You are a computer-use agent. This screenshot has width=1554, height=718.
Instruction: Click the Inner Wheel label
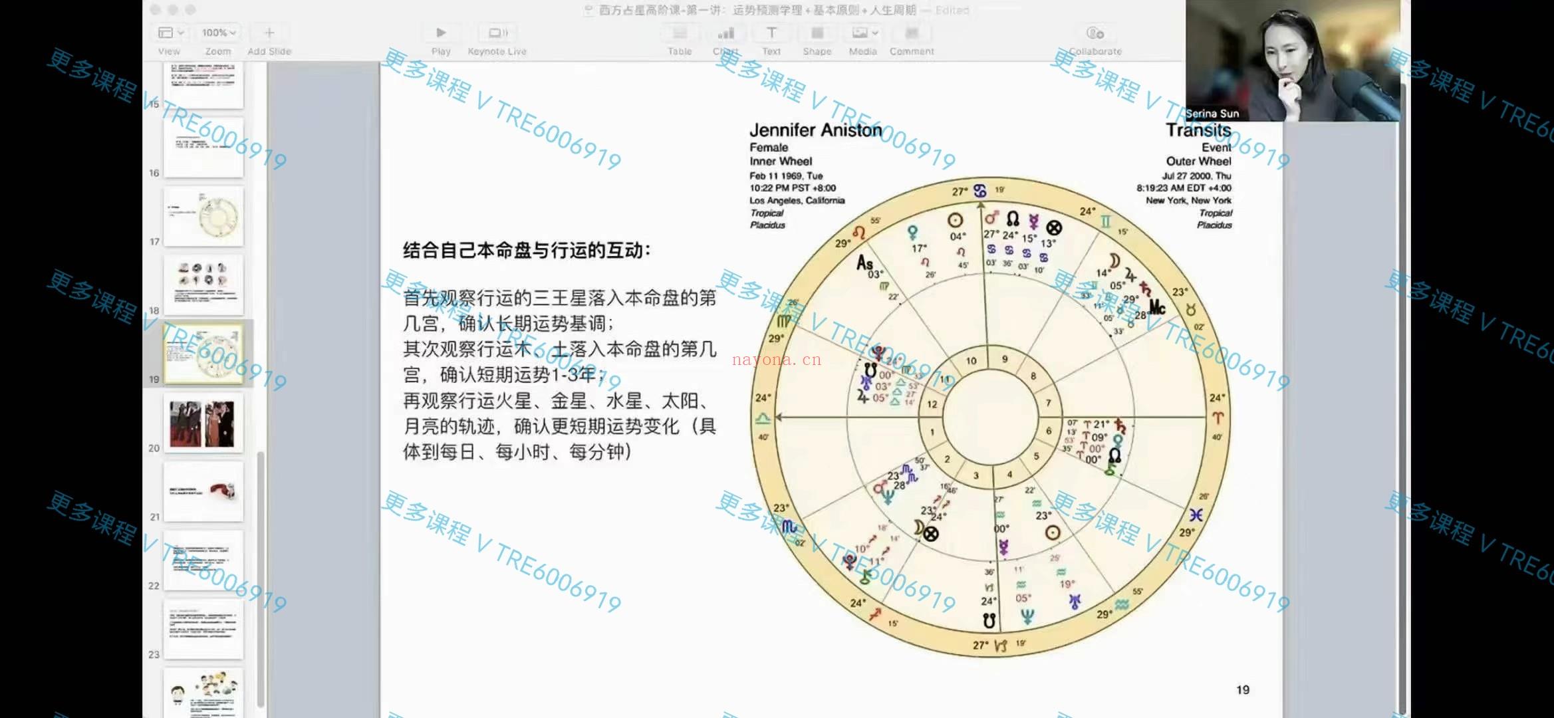coord(781,161)
